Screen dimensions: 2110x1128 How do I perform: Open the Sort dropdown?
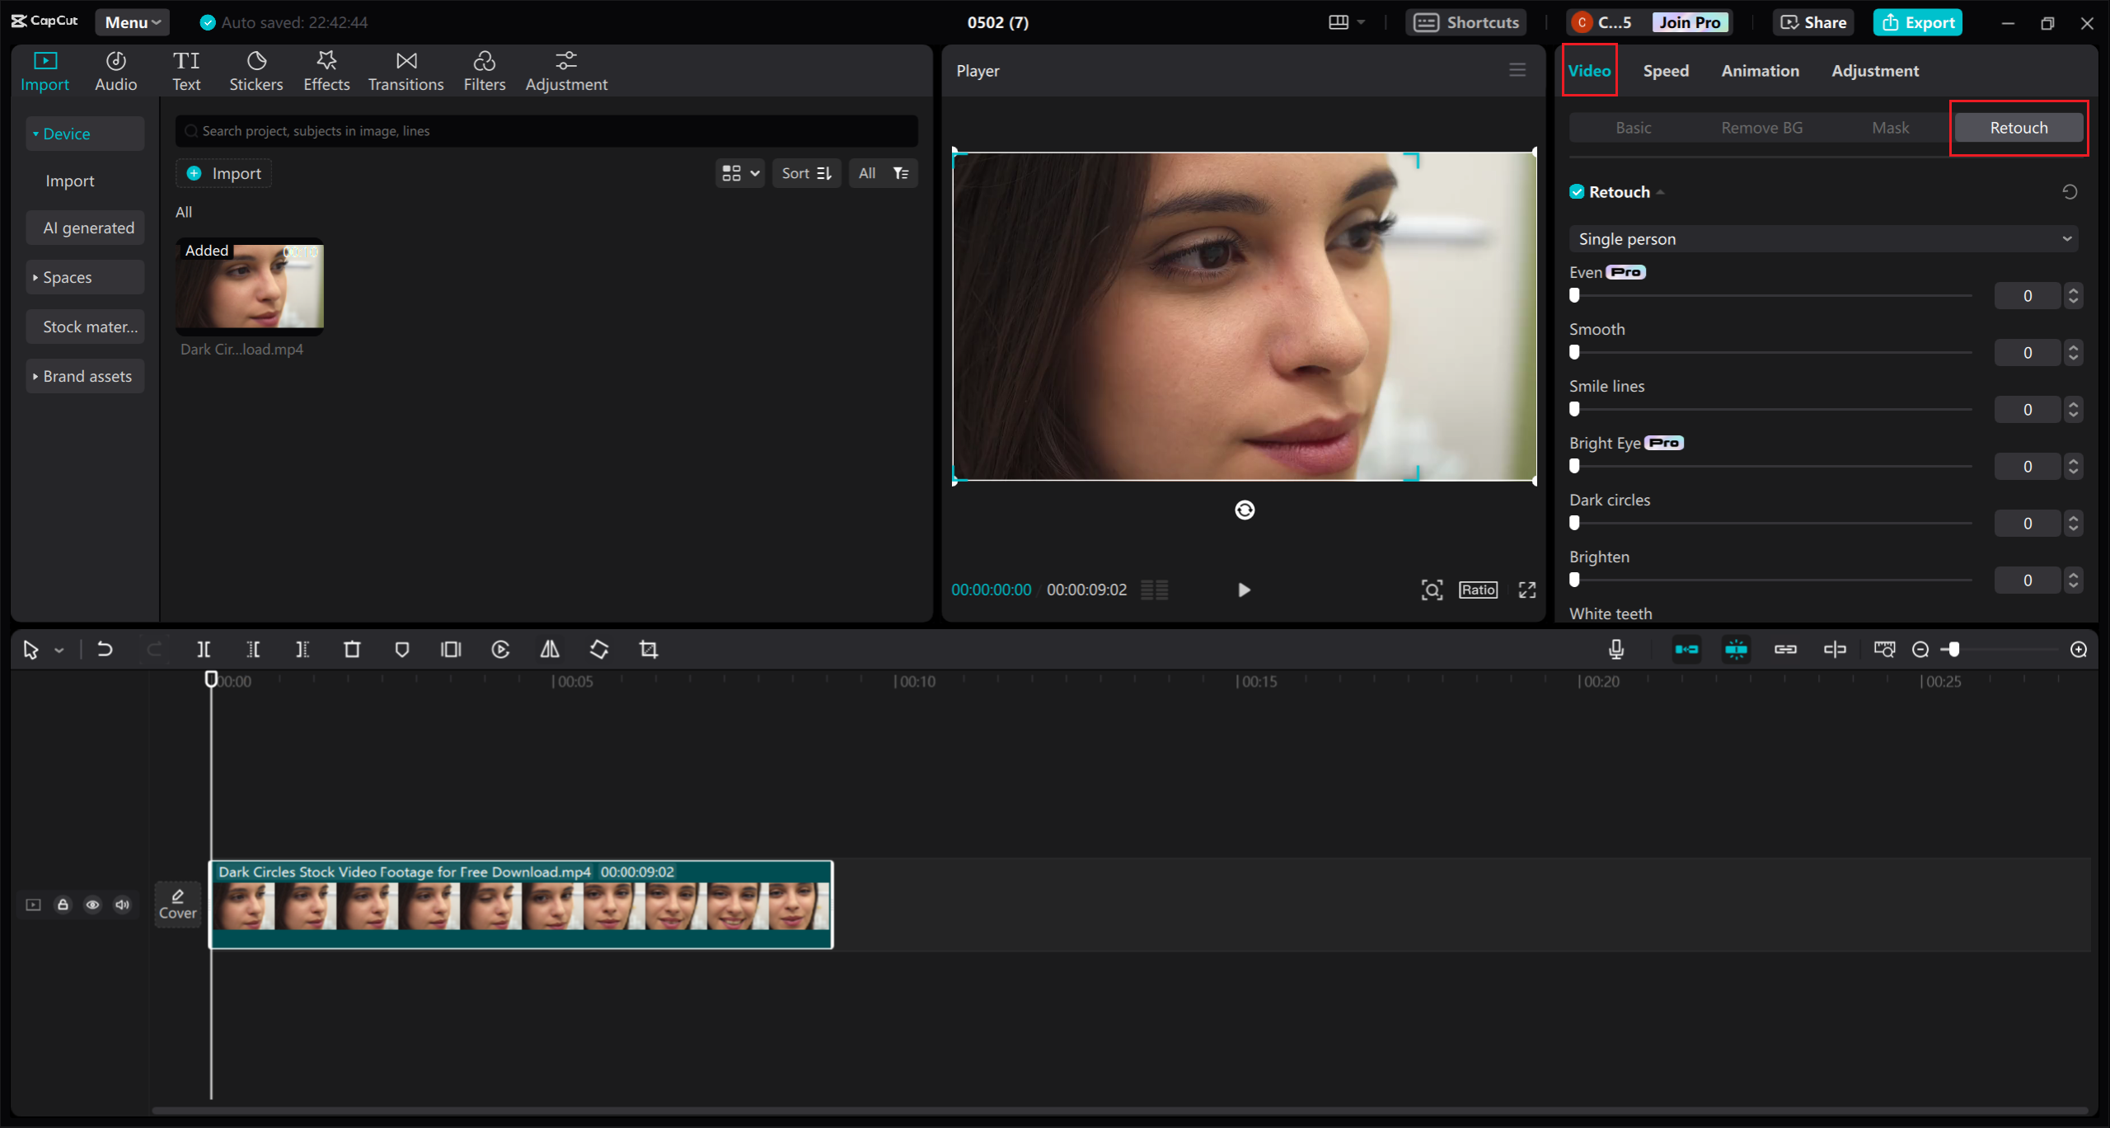(806, 173)
